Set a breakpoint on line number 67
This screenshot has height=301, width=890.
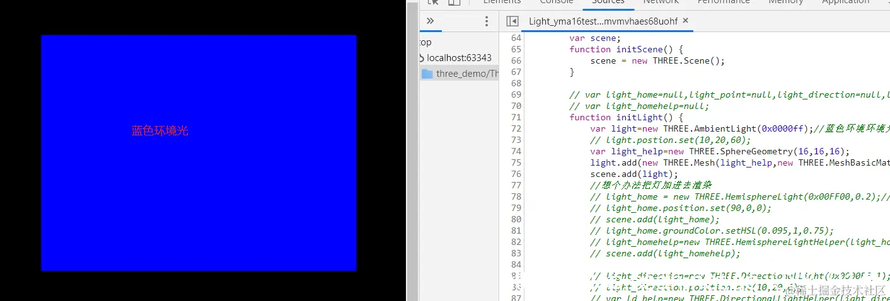pyautogui.click(x=516, y=72)
